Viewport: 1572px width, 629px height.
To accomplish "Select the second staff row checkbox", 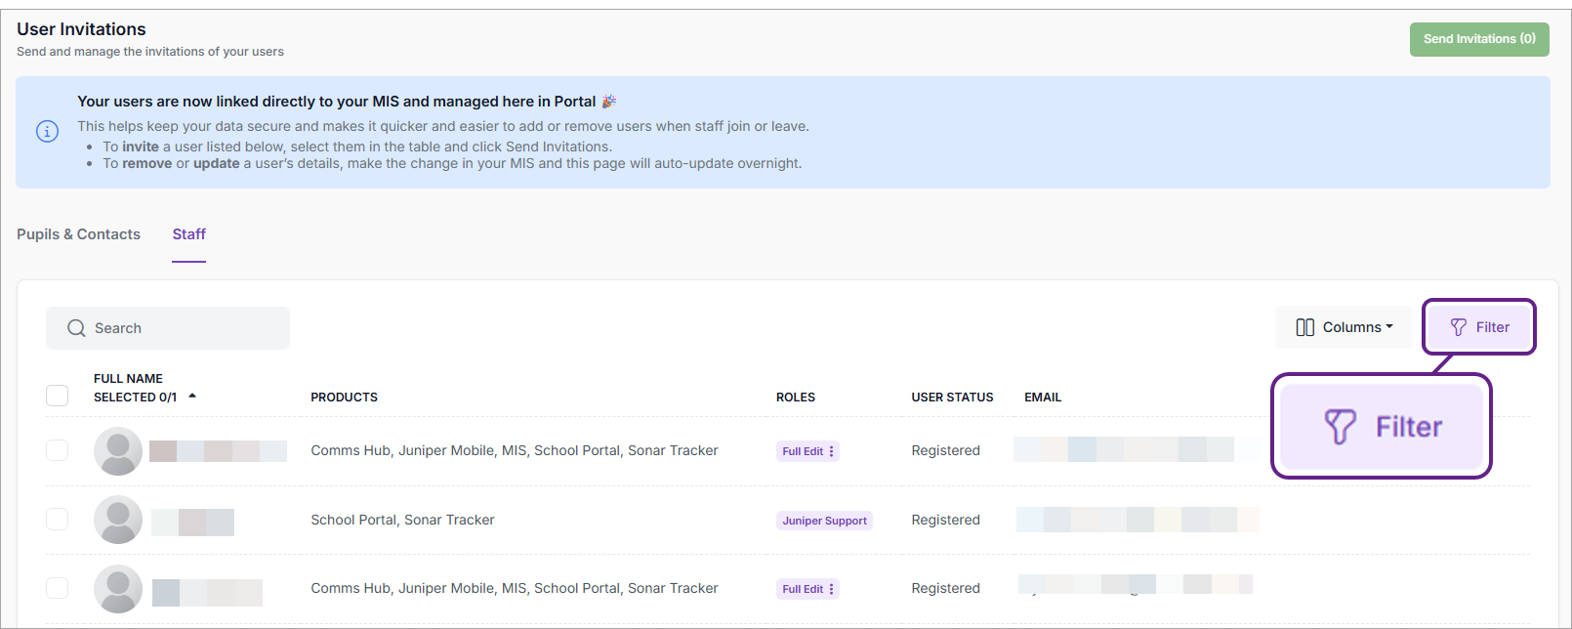I will point(58,520).
